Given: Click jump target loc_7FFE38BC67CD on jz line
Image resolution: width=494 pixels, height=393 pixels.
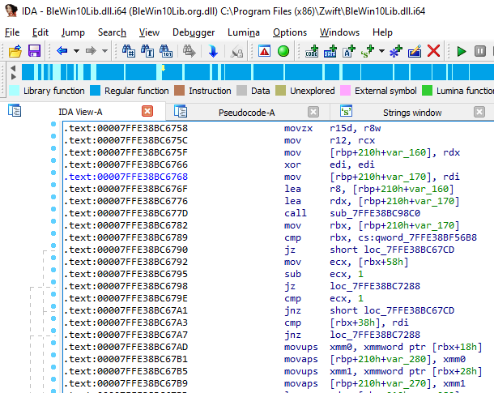Looking at the screenshot, I should [409, 250].
